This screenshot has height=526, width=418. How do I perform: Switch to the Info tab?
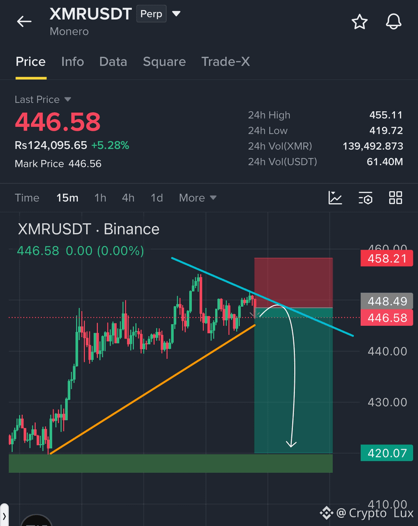72,62
